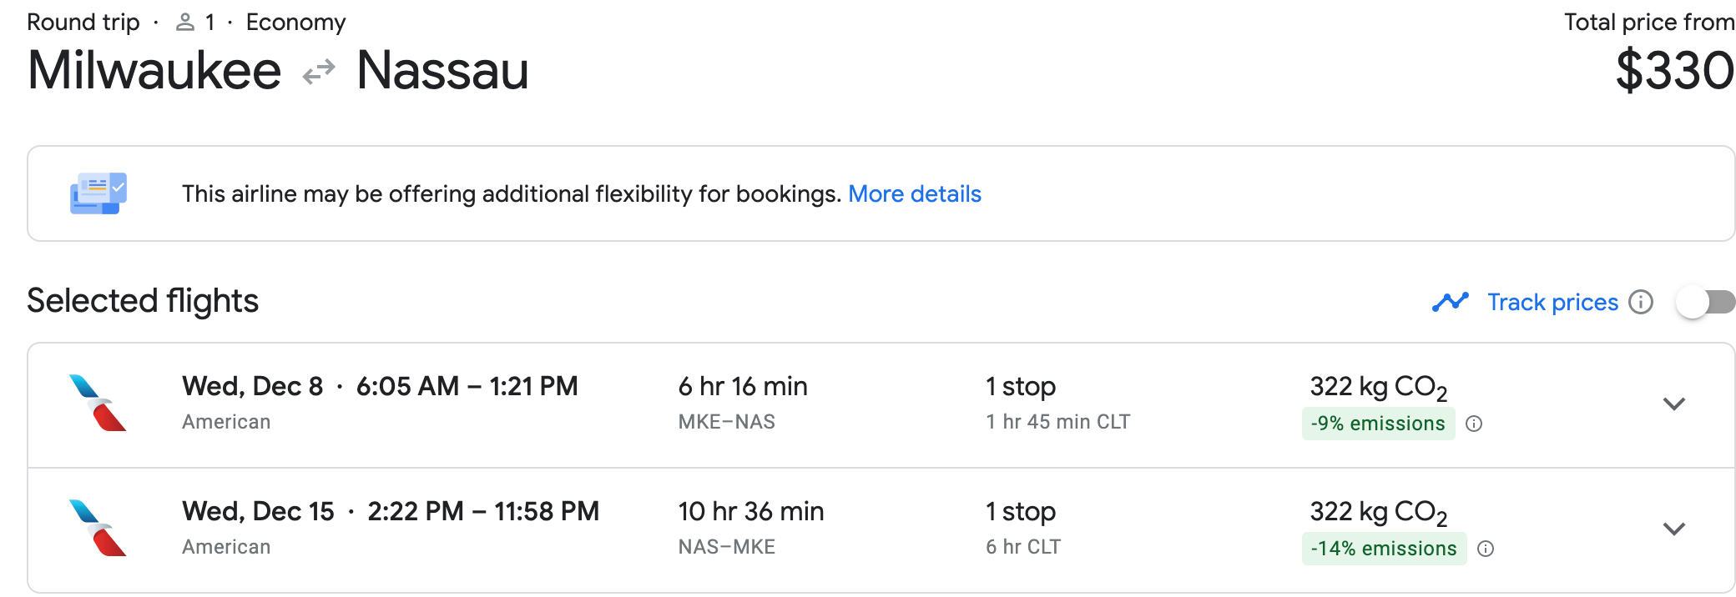
Task: Open the Track prices info icon
Action: [x=1641, y=302]
